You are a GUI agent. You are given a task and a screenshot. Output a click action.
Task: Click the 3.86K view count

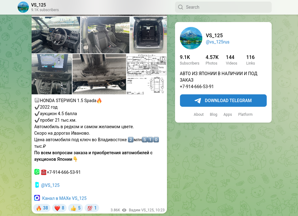coord(115,210)
